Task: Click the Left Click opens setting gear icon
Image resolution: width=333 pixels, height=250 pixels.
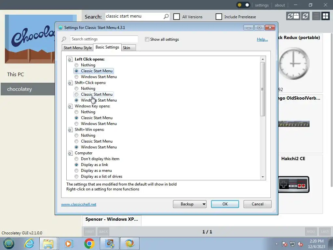Action: 70,59
